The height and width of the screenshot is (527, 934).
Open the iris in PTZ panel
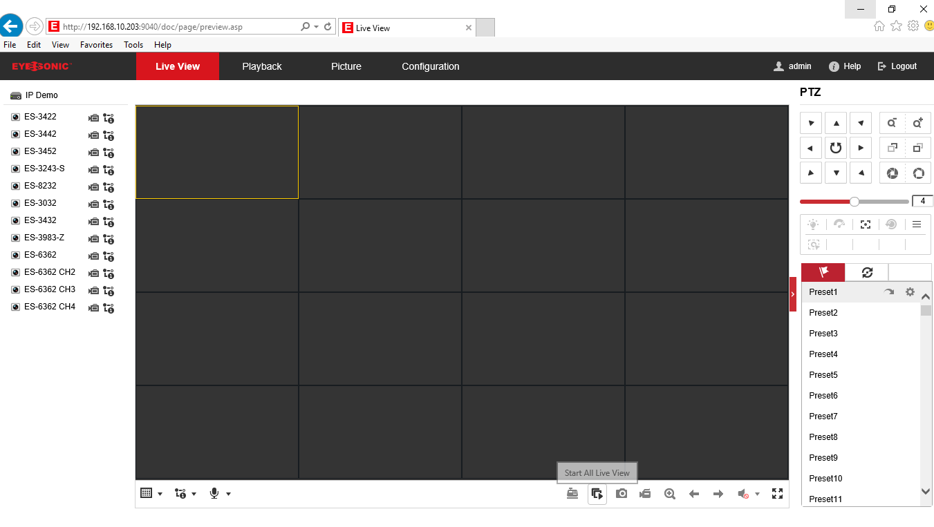tap(918, 173)
